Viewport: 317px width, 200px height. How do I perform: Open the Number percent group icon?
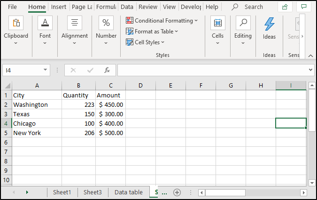(106, 23)
